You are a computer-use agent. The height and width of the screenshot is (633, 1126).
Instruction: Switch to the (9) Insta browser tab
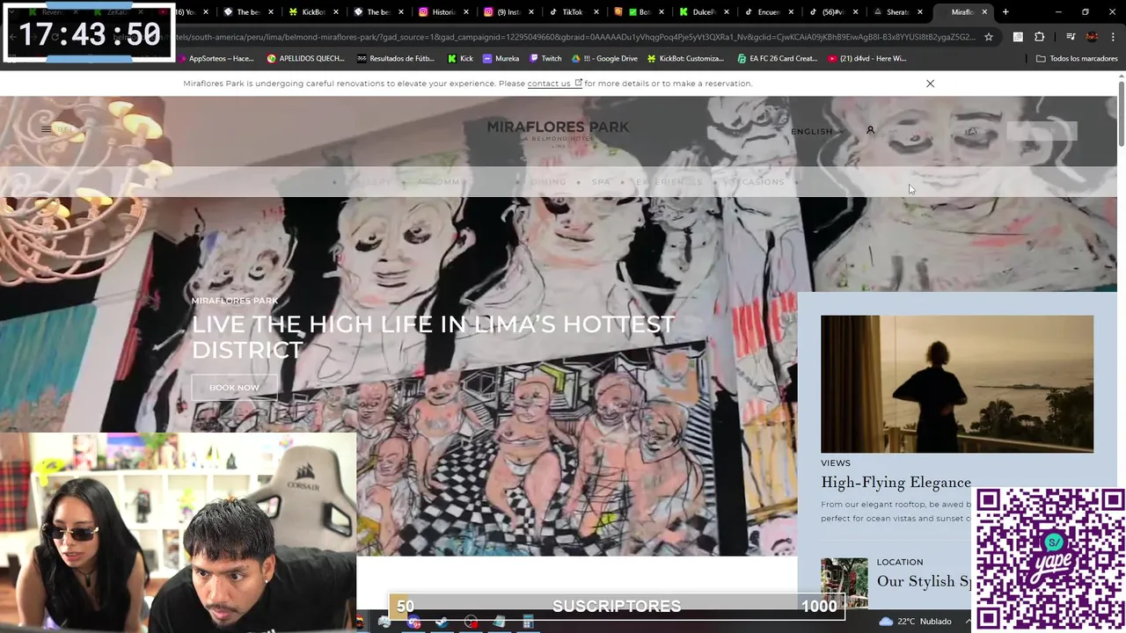501,12
